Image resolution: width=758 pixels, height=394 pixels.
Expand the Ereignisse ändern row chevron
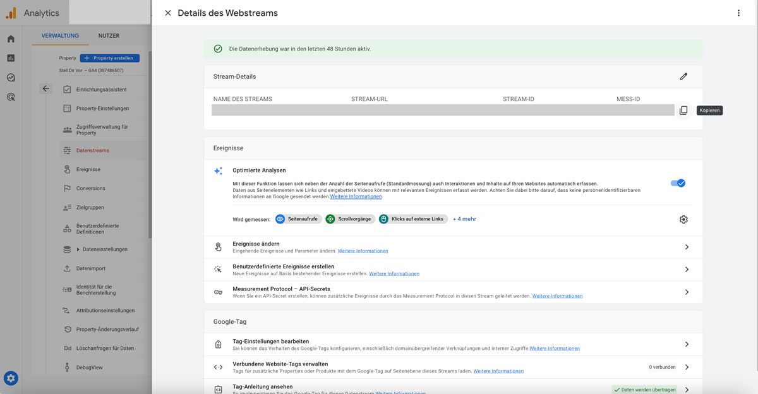click(x=687, y=247)
